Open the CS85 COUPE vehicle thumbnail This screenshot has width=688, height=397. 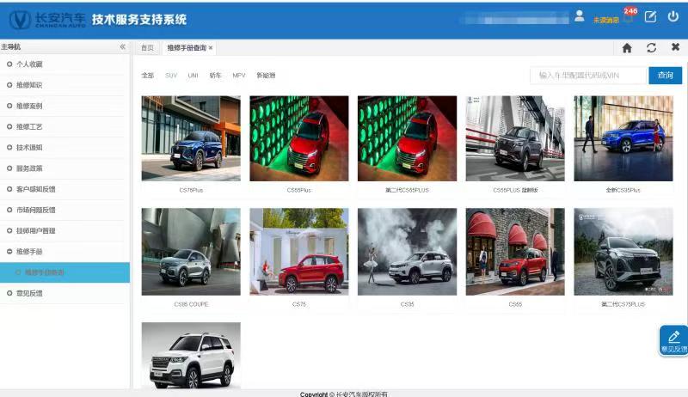[x=191, y=252]
